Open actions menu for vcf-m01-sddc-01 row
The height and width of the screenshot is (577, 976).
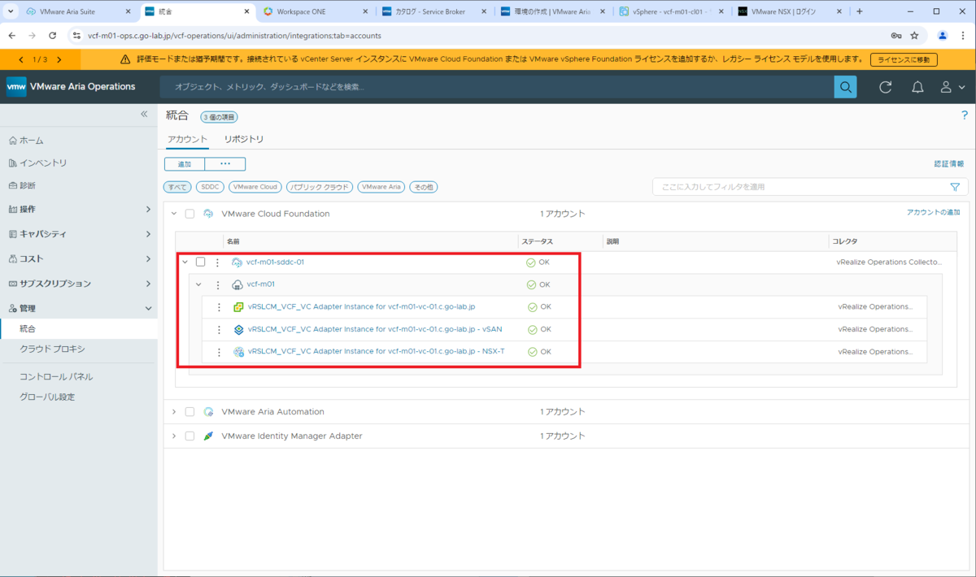(217, 262)
